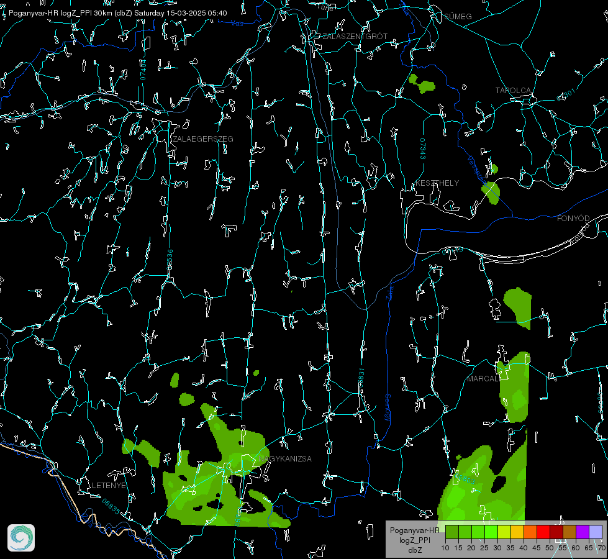Screen dimensions: 608x559
Task: Click the 25–30 dBZ bright green swatch
Action: click(491, 532)
